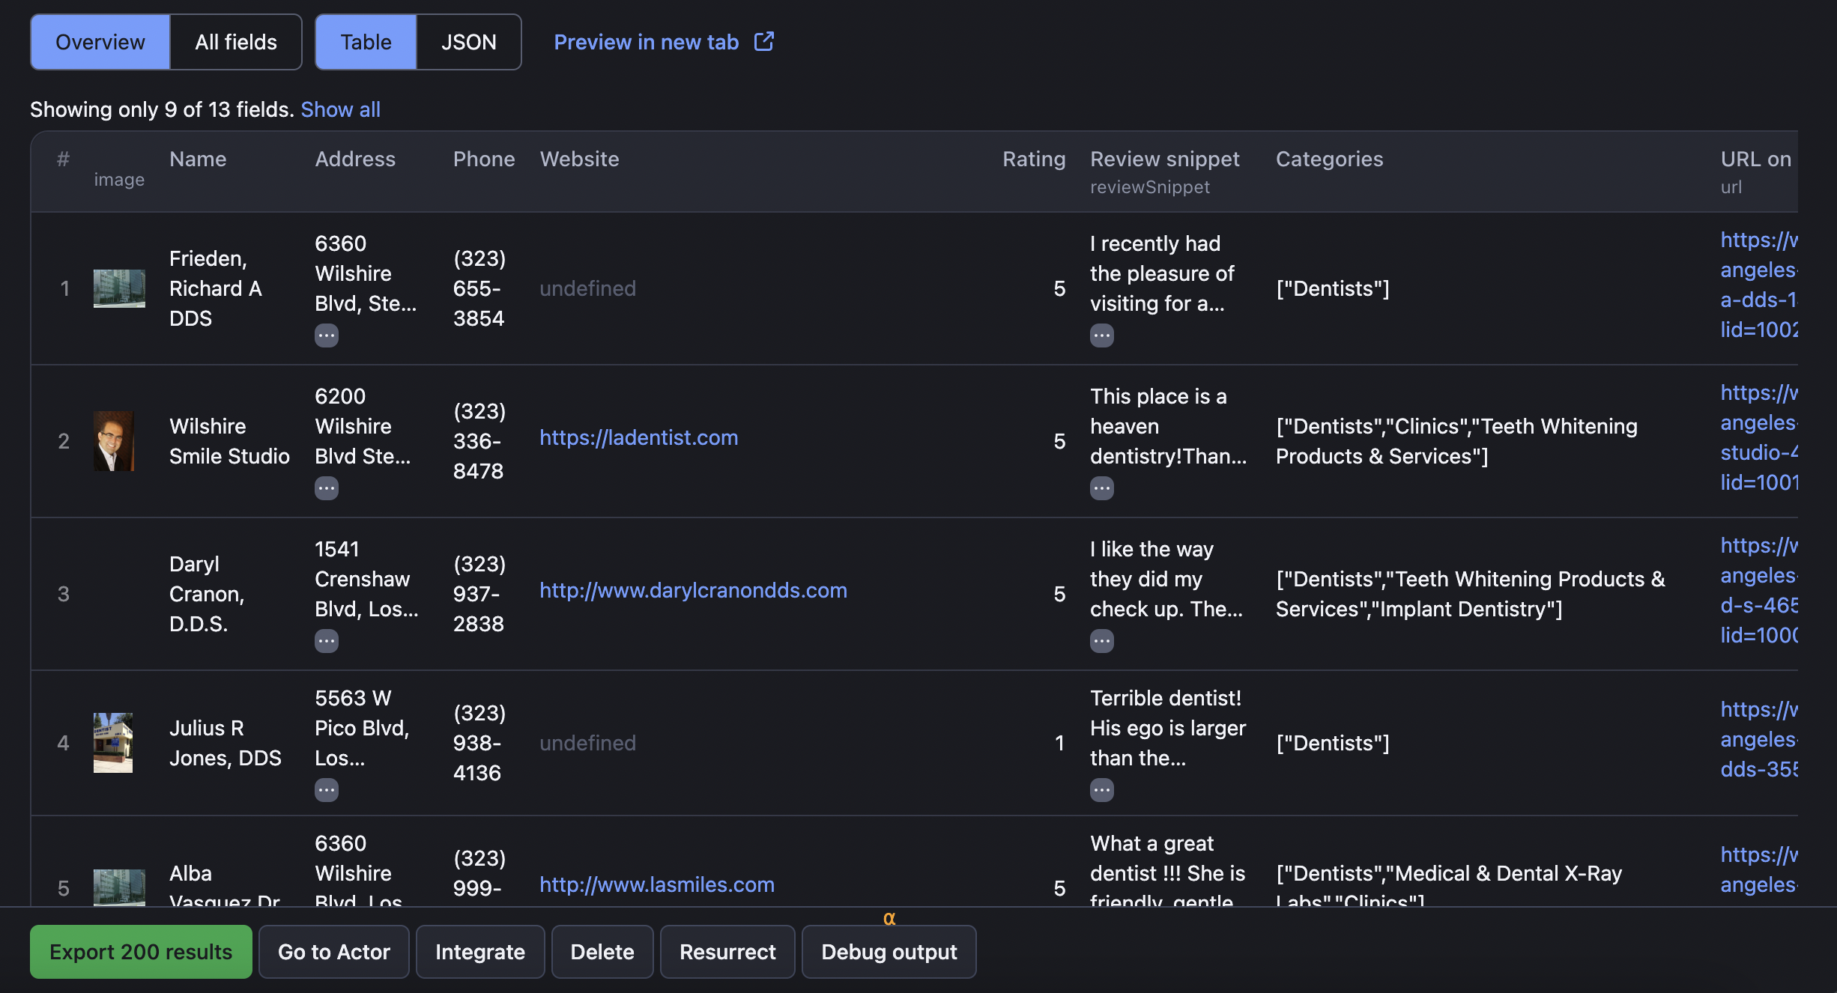Expand the 'I recently had' review snippet
1837x993 pixels.
point(1101,335)
